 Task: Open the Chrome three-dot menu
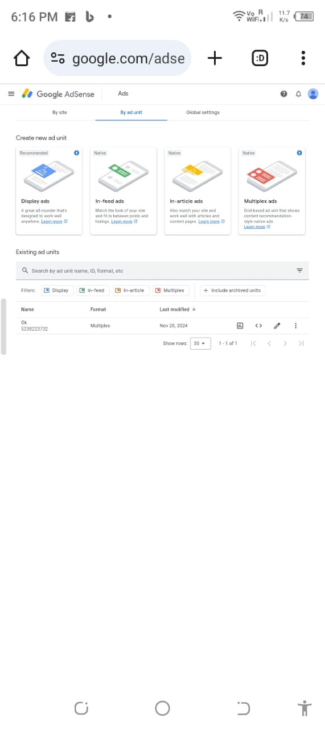click(x=303, y=58)
